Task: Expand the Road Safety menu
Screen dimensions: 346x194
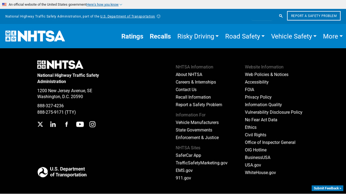Action: [x=245, y=36]
